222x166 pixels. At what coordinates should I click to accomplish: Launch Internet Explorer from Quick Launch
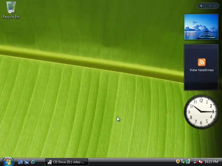(33, 162)
